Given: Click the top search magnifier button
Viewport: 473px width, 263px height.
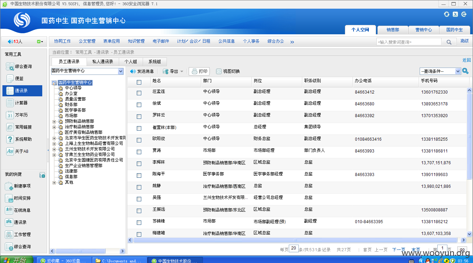Looking at the screenshot, I should point(449,42).
